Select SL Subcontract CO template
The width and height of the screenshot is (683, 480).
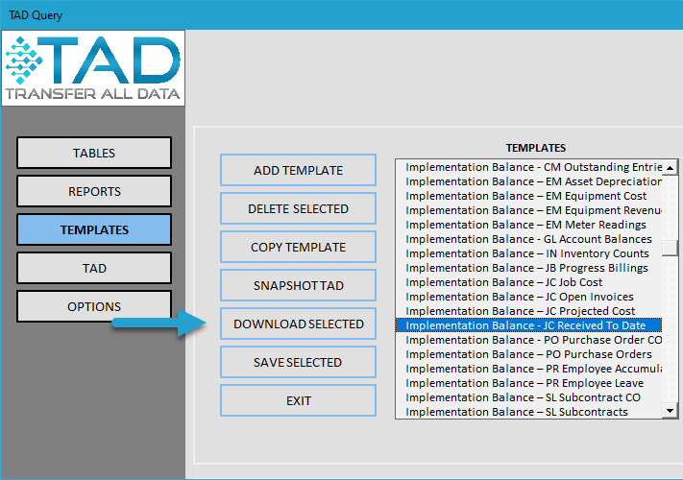point(528,397)
